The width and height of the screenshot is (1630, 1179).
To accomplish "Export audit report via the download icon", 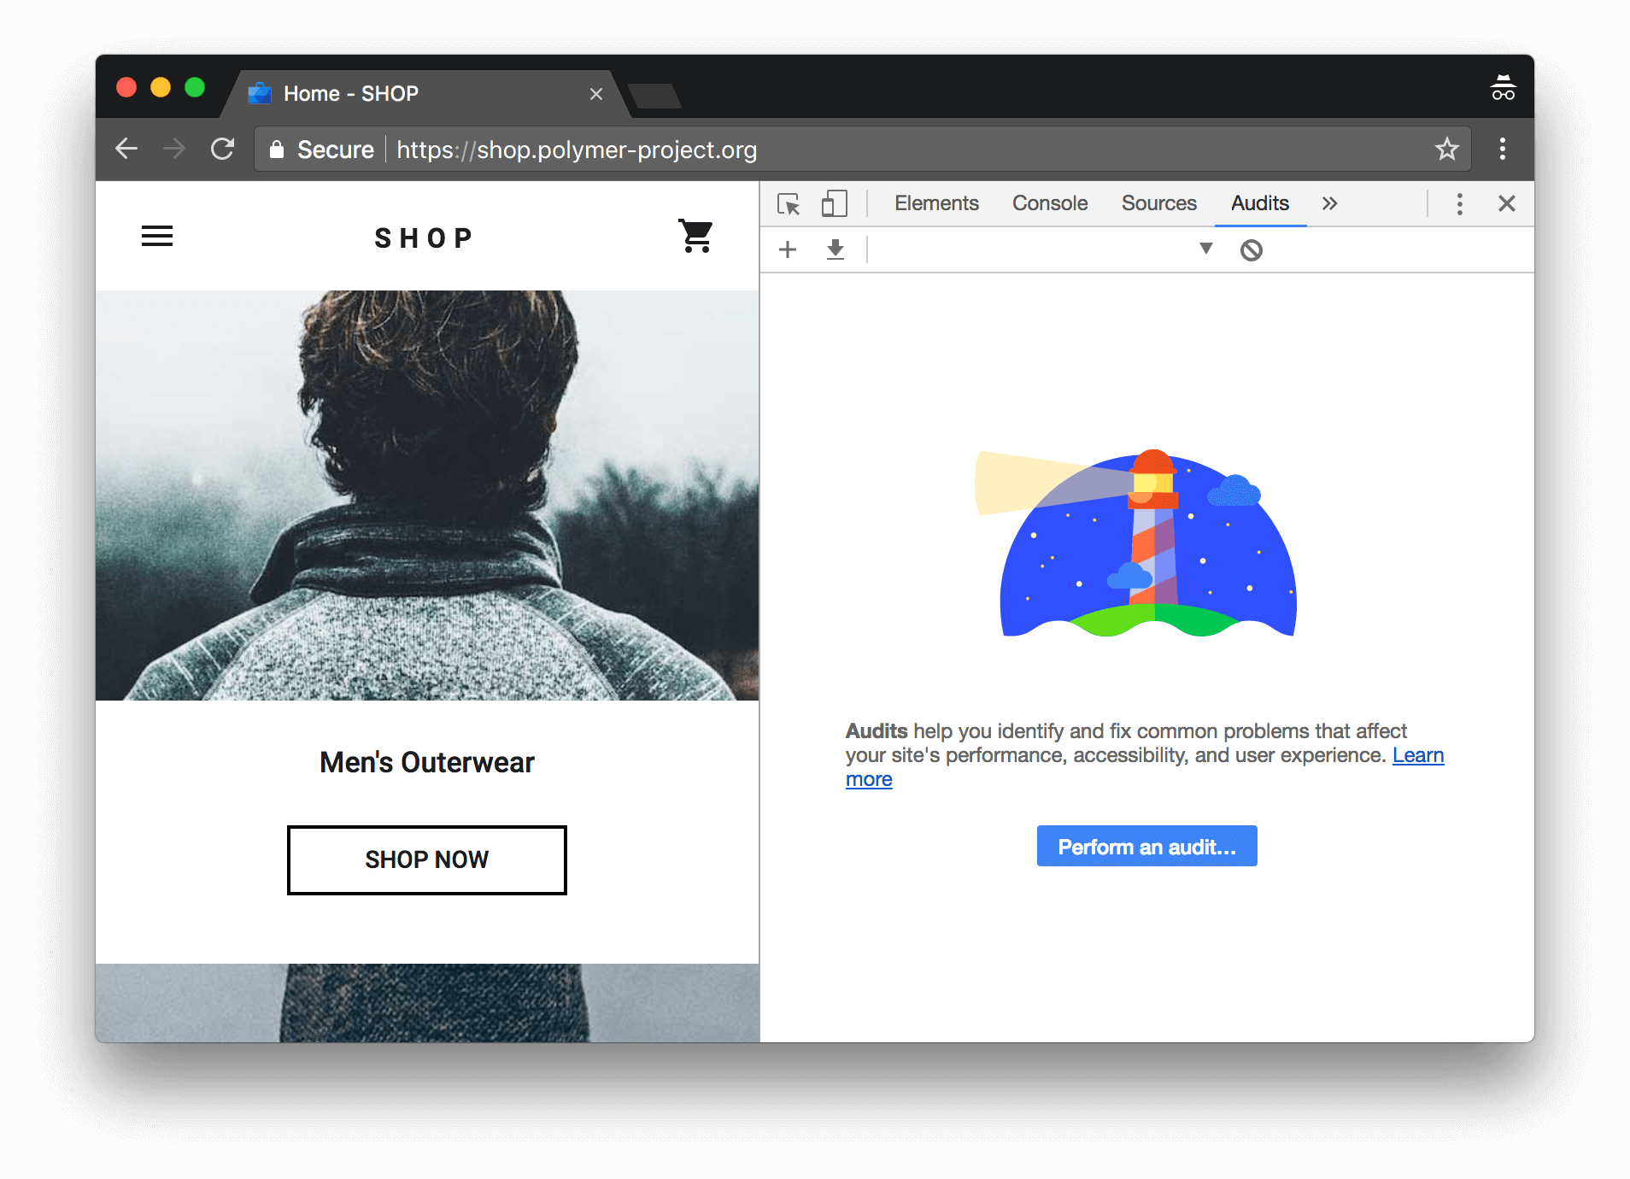I will [x=835, y=249].
